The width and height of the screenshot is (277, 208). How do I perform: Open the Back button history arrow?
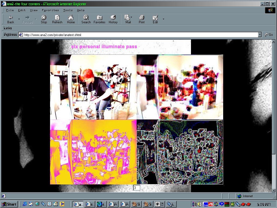point(19,19)
